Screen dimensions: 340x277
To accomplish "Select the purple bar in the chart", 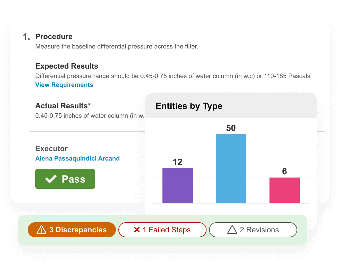I will tap(178, 186).
